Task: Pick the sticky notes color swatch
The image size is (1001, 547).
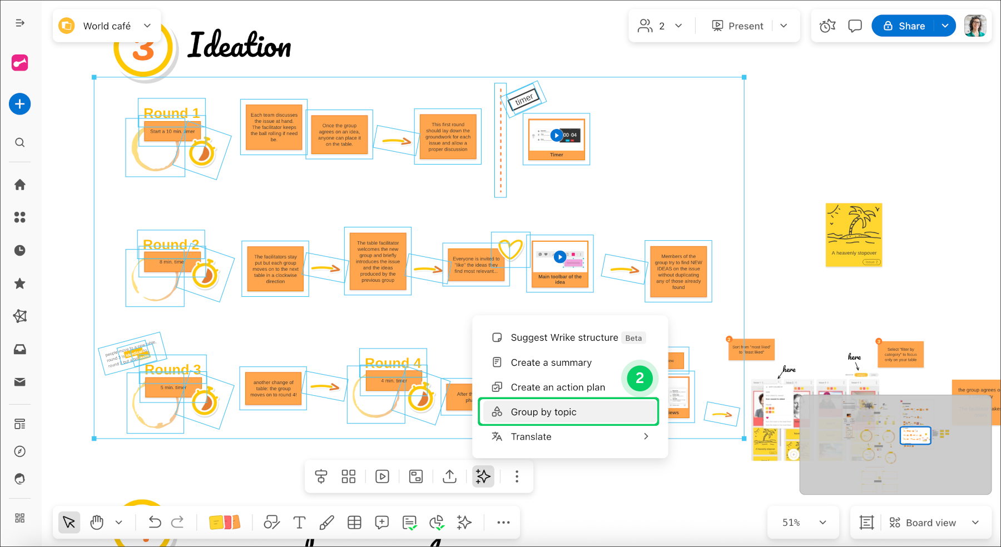Action: click(x=224, y=523)
